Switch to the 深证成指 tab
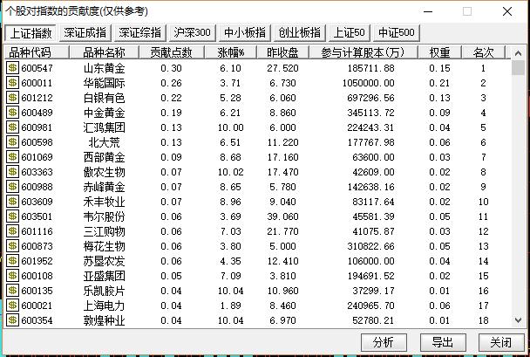The height and width of the screenshot is (357, 530). pos(85,33)
